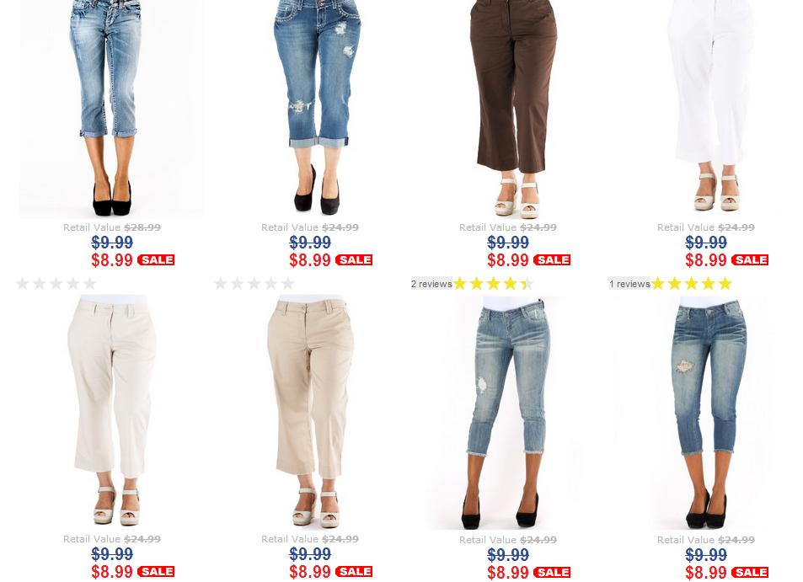803x582 pixels.
Task: View the brown cropped pants product image
Action: point(508,109)
